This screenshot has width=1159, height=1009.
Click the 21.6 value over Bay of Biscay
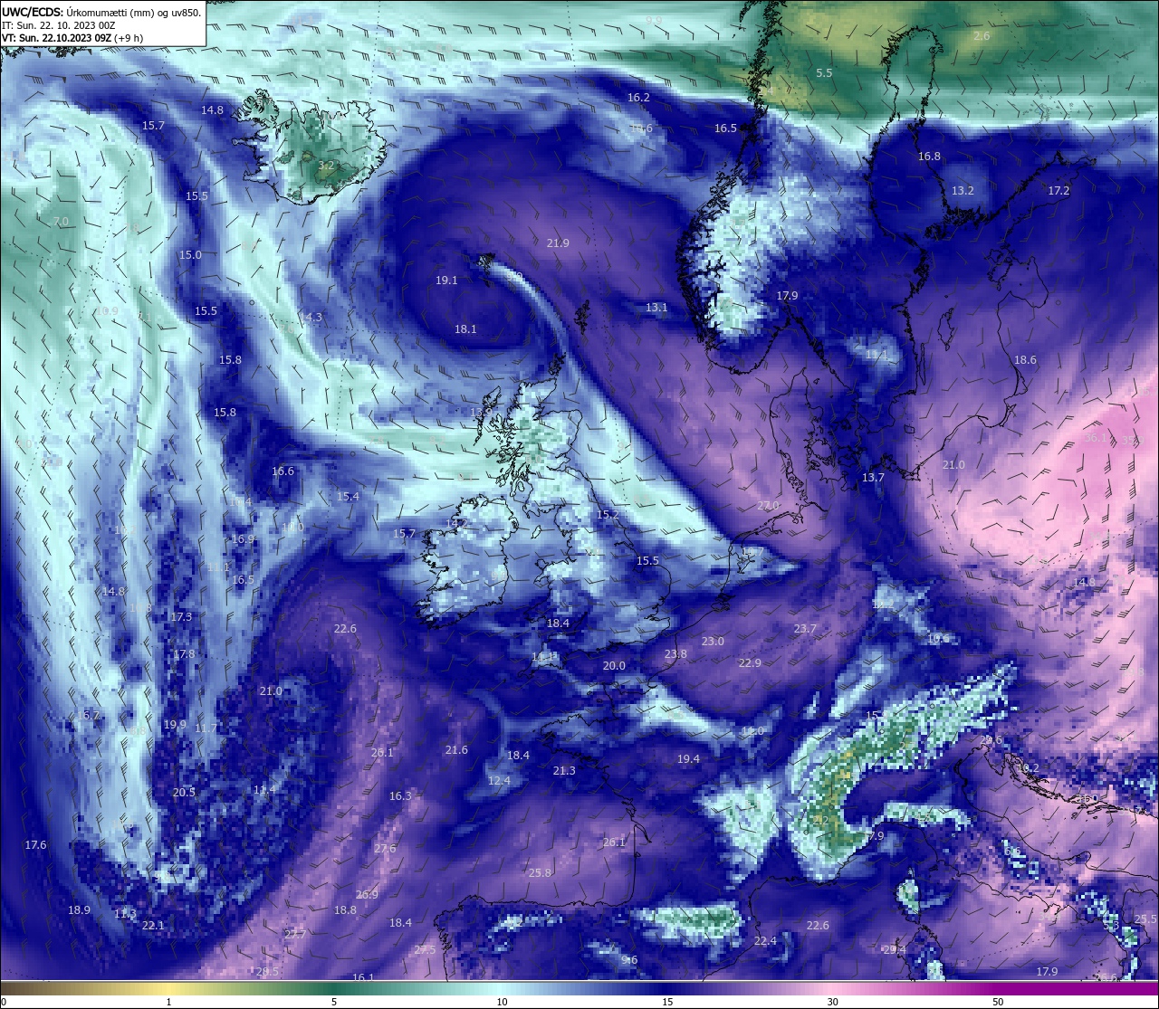pyautogui.click(x=456, y=750)
